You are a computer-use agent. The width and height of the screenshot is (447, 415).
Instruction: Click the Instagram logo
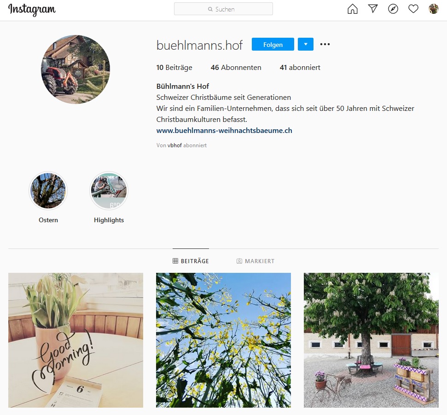(x=32, y=9)
